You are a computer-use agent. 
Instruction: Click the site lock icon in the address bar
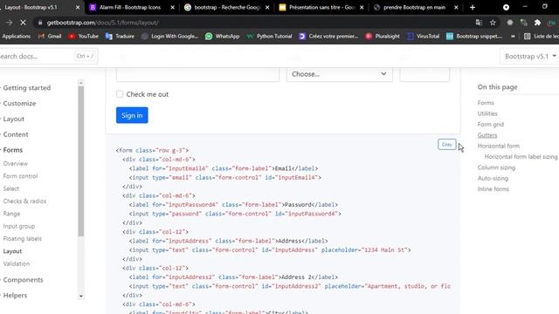pos(40,23)
